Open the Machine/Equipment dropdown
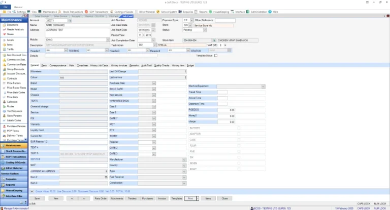390x210 pixels. (x=263, y=87)
